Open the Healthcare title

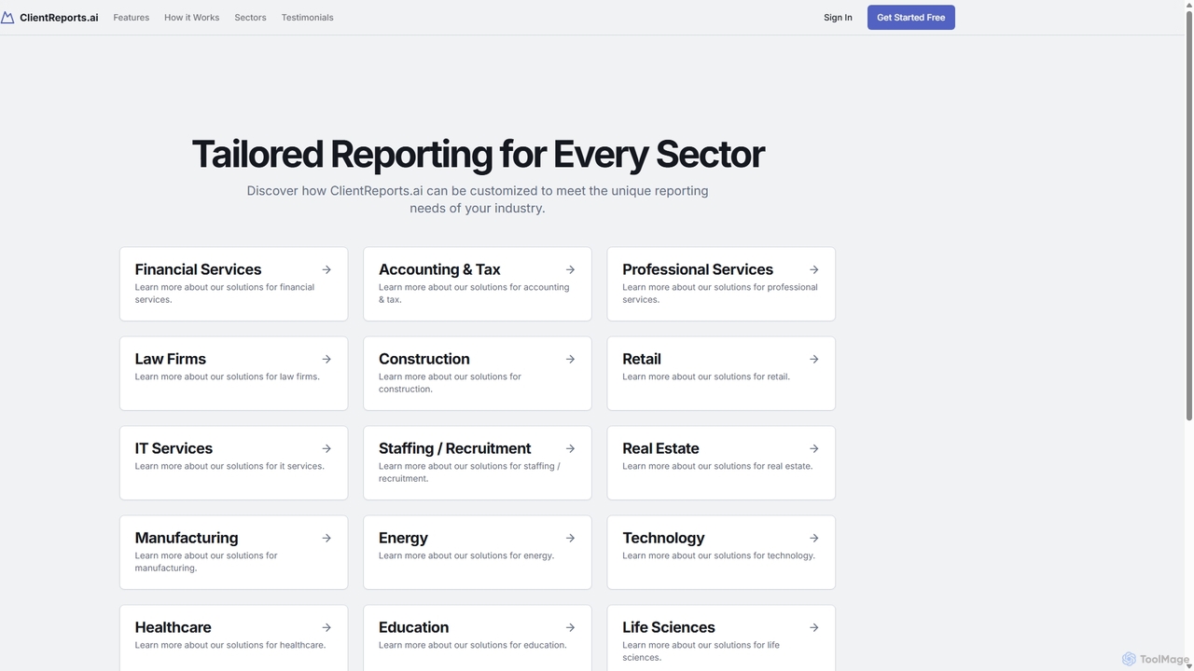[174, 627]
